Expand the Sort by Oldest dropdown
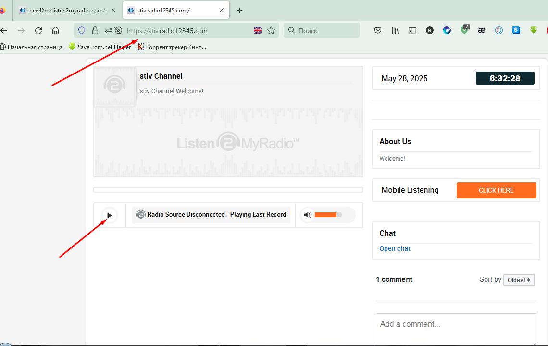 click(x=519, y=280)
